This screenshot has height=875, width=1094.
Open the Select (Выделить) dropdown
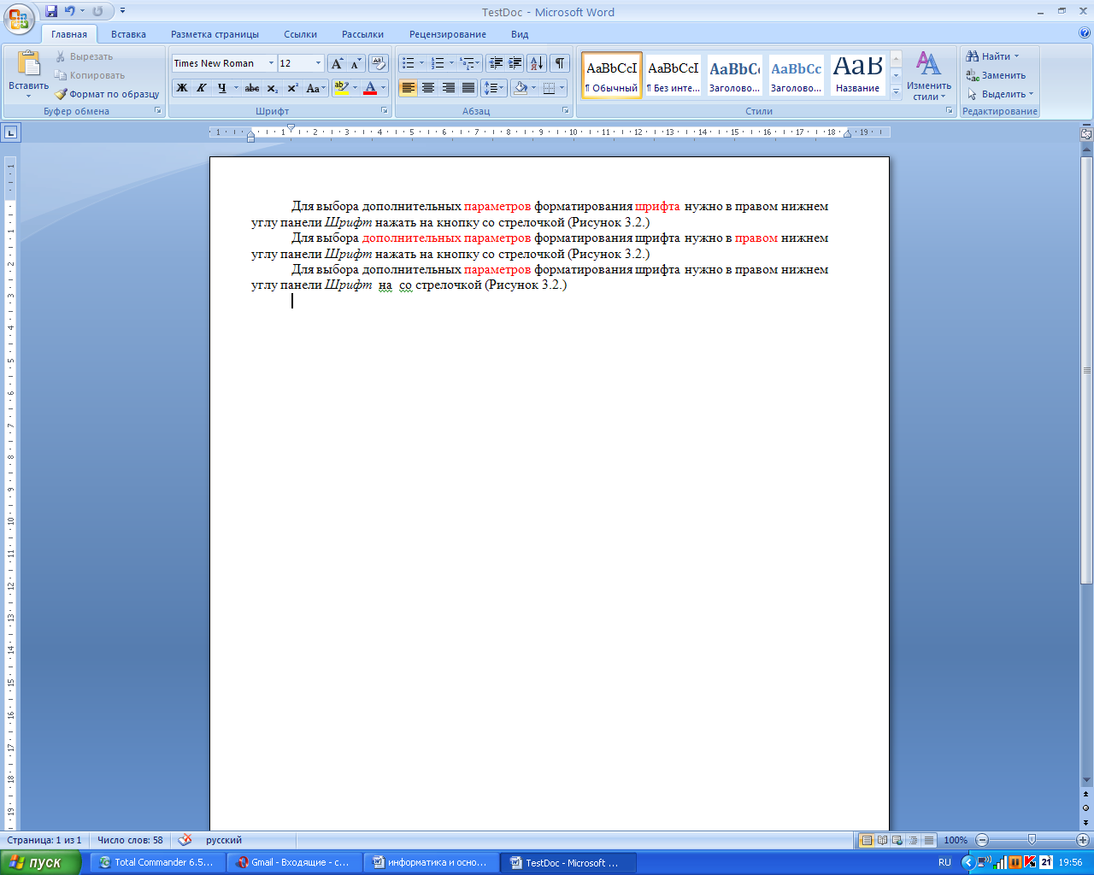tap(1000, 94)
